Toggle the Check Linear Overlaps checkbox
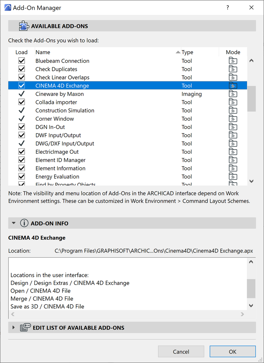264x363 pixels. pos(21,77)
